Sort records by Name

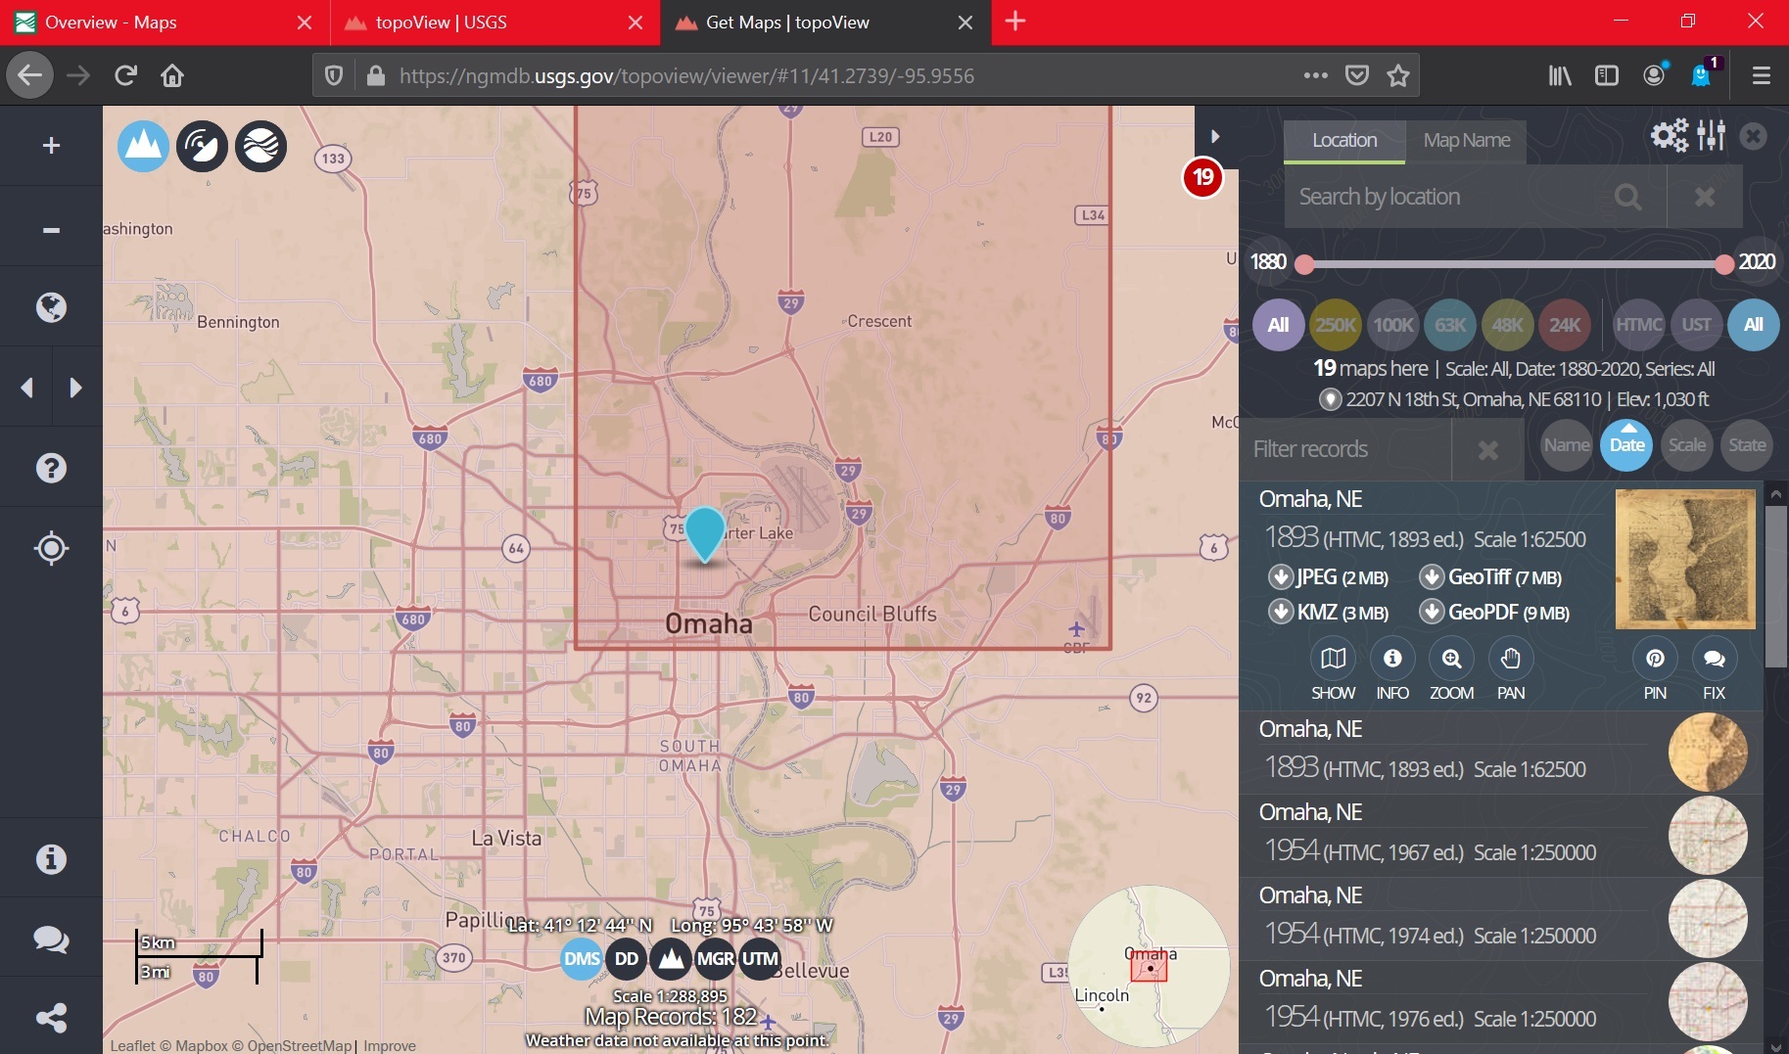tap(1567, 445)
